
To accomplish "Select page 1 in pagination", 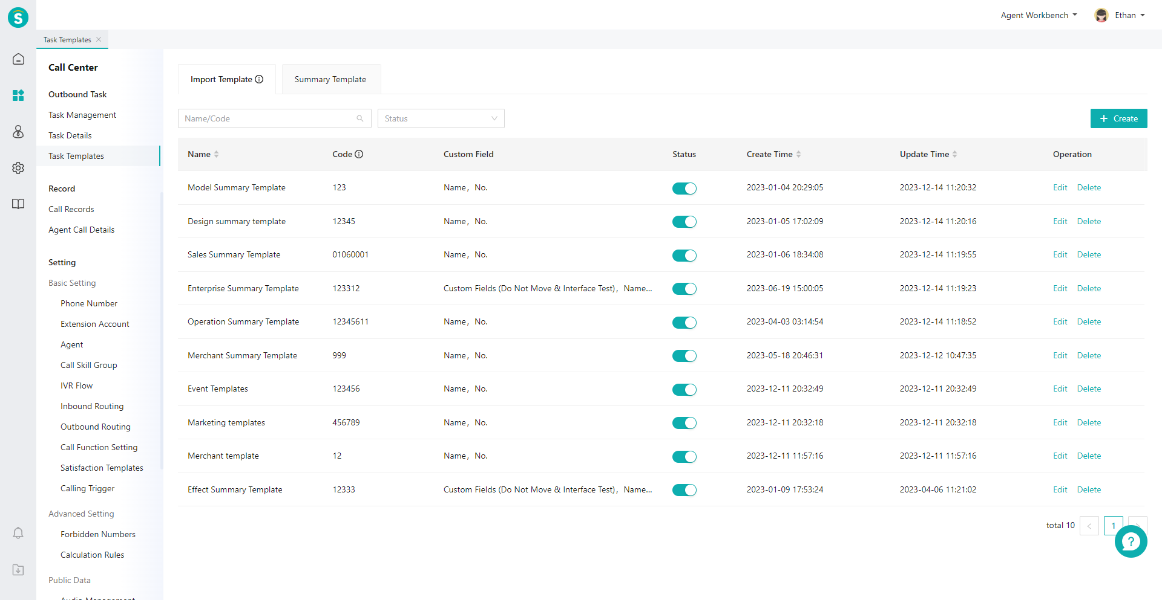I will (x=1113, y=526).
